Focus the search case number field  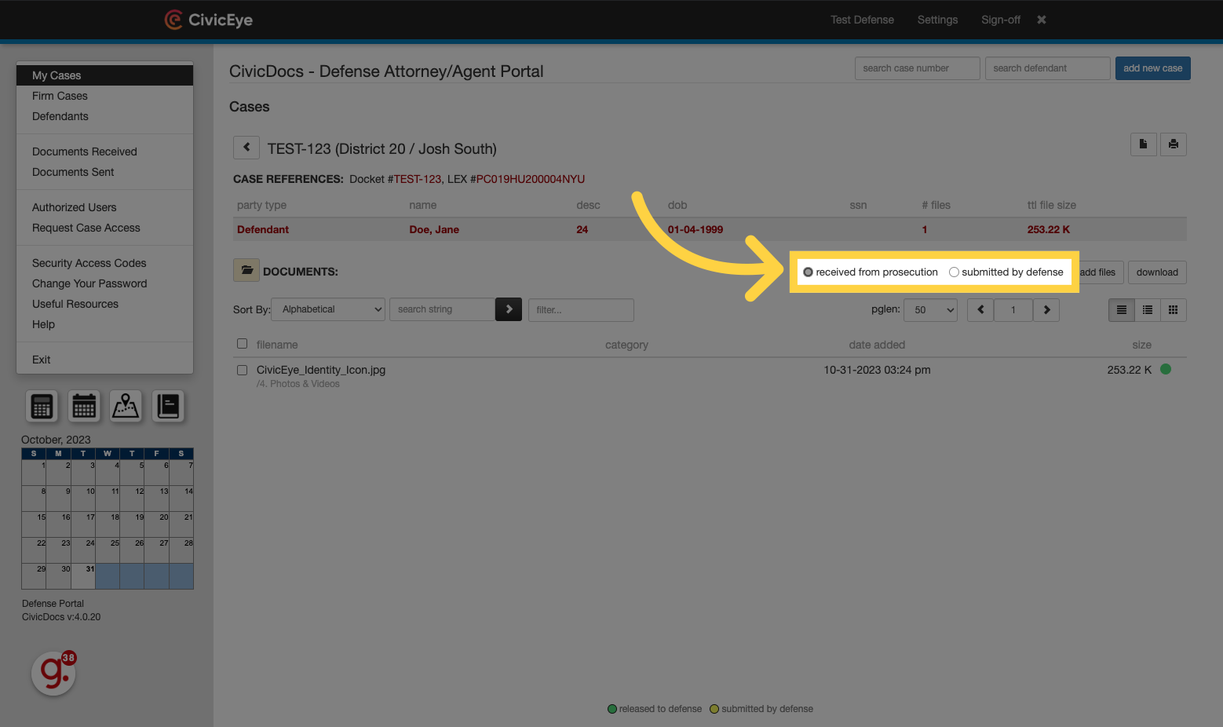[917, 68]
